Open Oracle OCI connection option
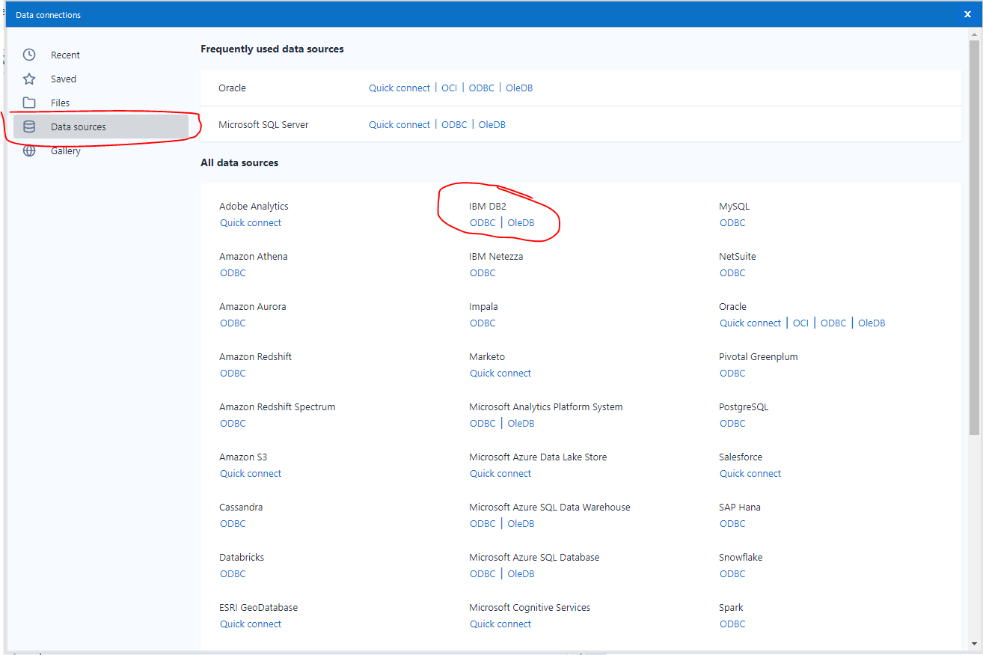Image resolution: width=983 pixels, height=655 pixels. click(x=800, y=323)
